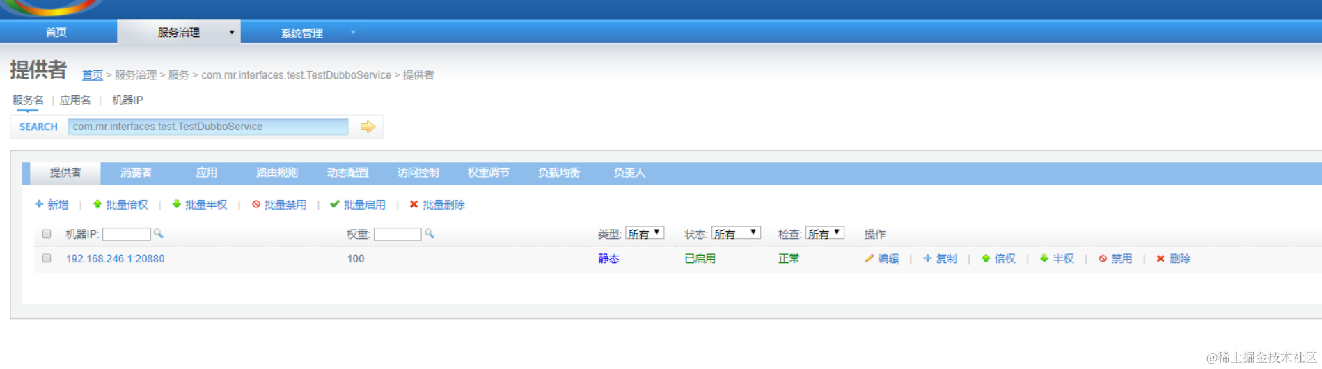
Task: Click the green down arrow beside 批量半权
Action: [177, 204]
